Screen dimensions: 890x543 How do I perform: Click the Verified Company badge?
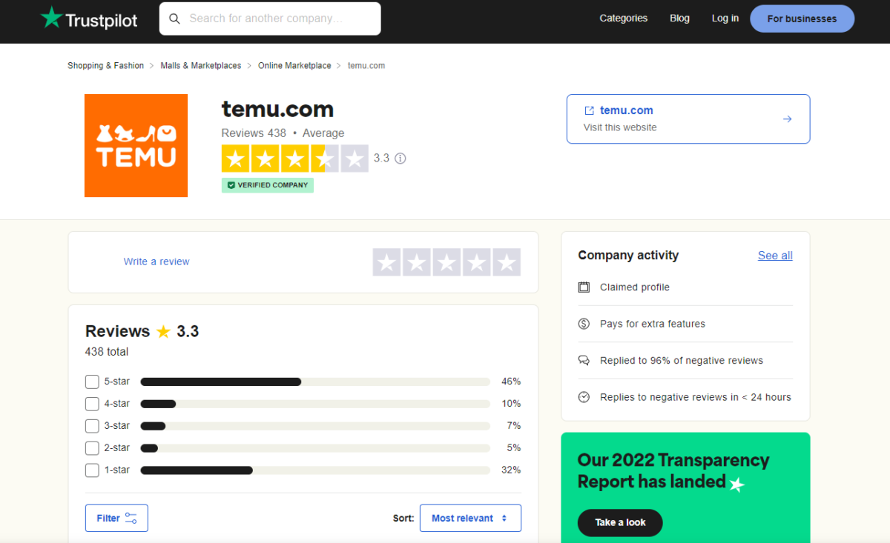point(267,184)
